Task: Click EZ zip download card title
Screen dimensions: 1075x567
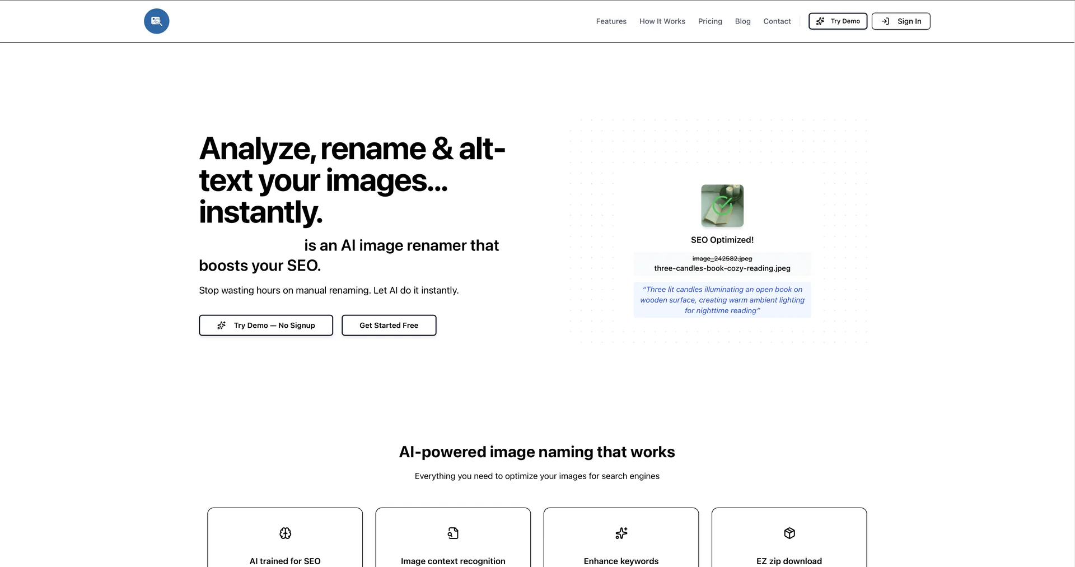Action: coord(789,561)
